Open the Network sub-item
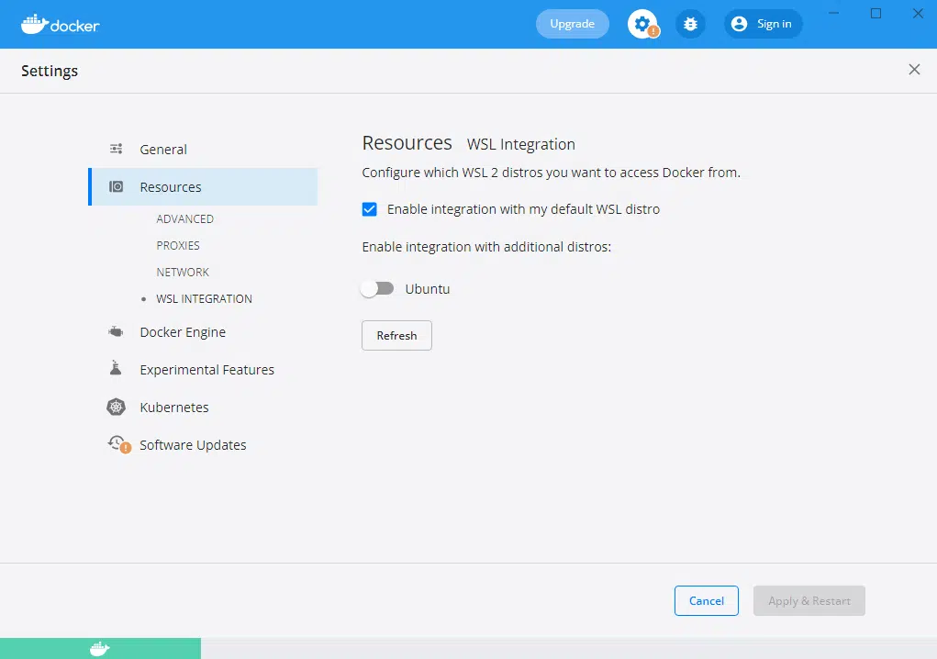The width and height of the screenshot is (937, 659). pyautogui.click(x=183, y=272)
